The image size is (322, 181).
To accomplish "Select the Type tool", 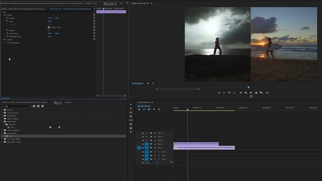I will pyautogui.click(x=131, y=132).
